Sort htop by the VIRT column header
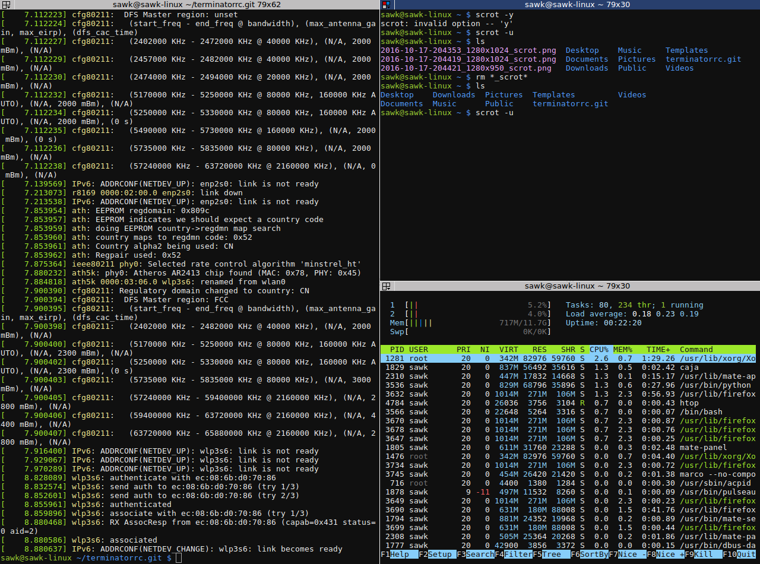Screen dimensions: 760x564 point(509,350)
